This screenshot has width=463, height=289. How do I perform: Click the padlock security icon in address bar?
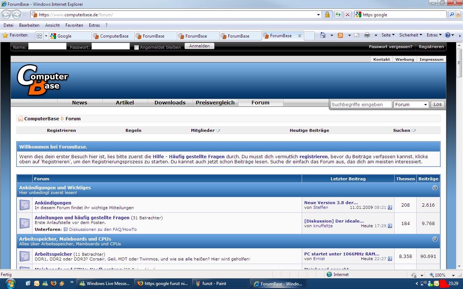click(x=327, y=15)
